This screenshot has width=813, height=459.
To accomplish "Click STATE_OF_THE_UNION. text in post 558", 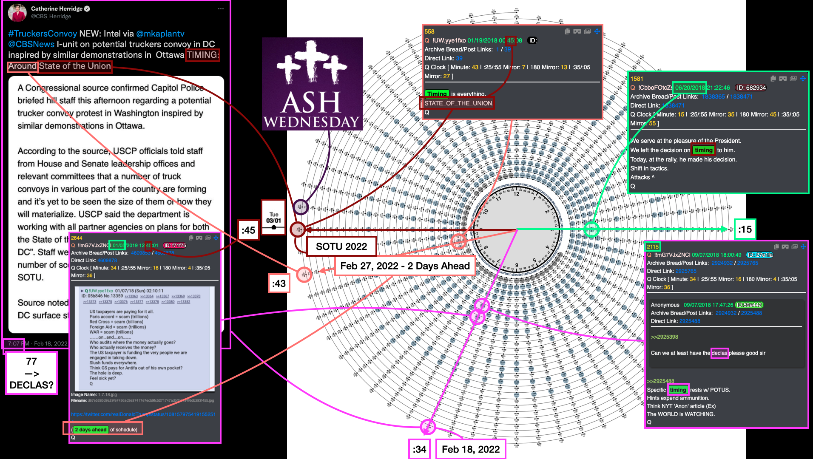I will tap(459, 103).
